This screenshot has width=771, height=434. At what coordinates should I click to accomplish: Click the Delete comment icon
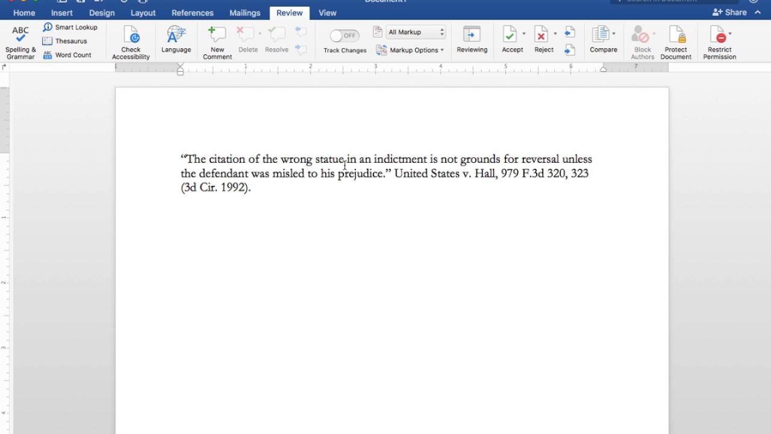(x=245, y=34)
